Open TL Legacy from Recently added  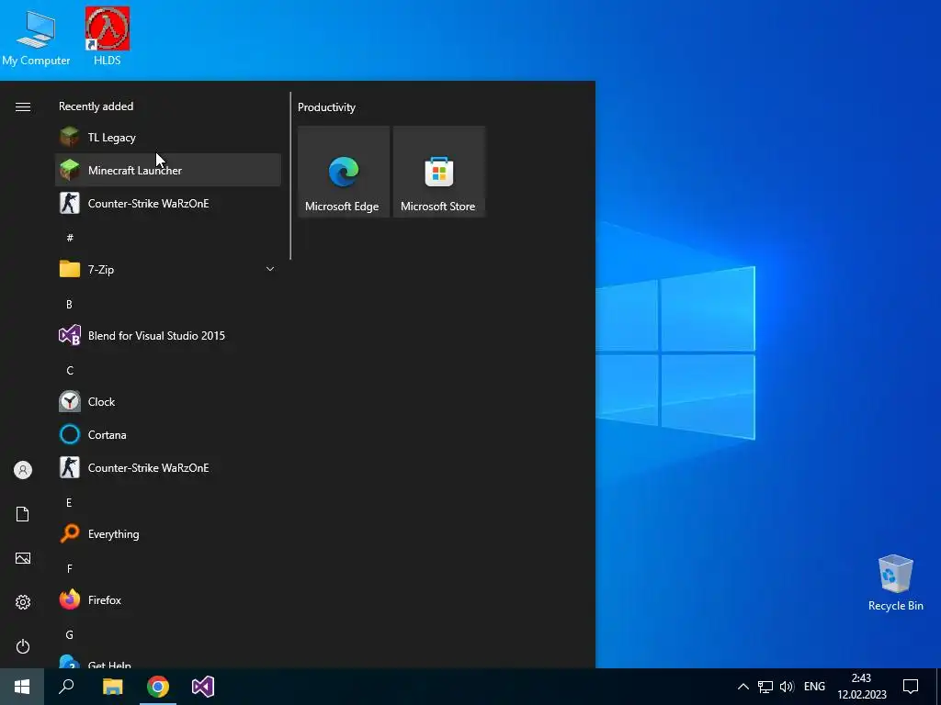(x=168, y=138)
